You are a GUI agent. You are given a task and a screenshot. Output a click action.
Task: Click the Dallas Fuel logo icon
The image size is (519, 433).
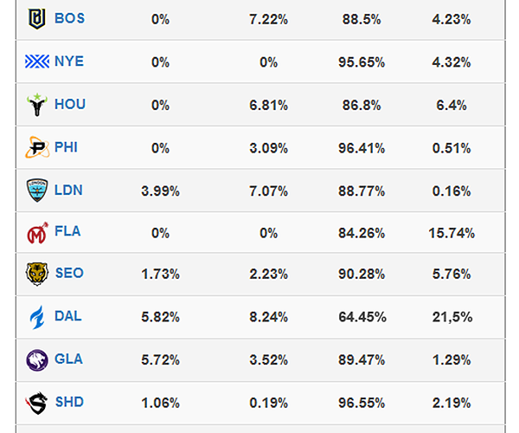(38, 317)
